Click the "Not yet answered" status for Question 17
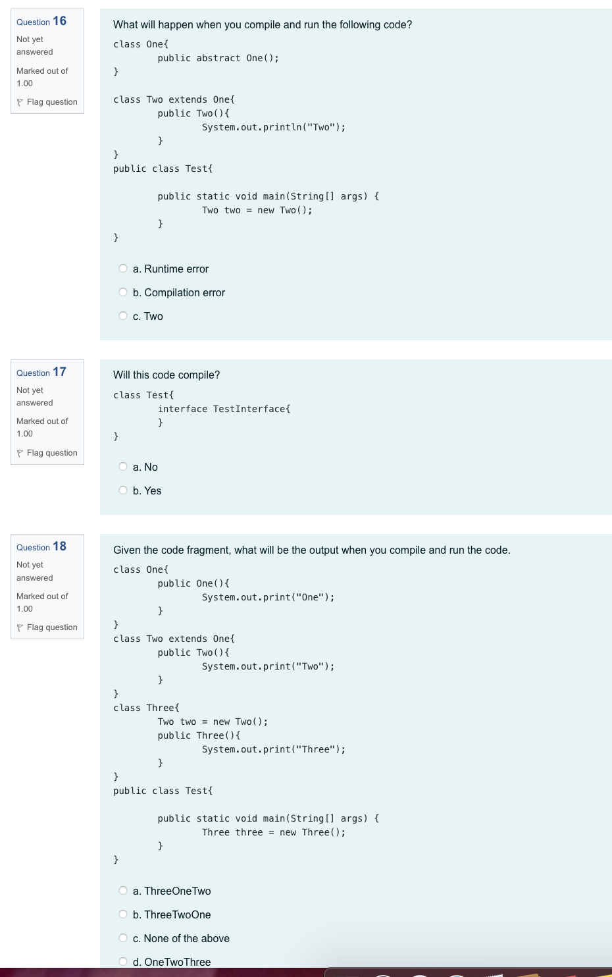This screenshot has width=612, height=977. pyautogui.click(x=34, y=396)
